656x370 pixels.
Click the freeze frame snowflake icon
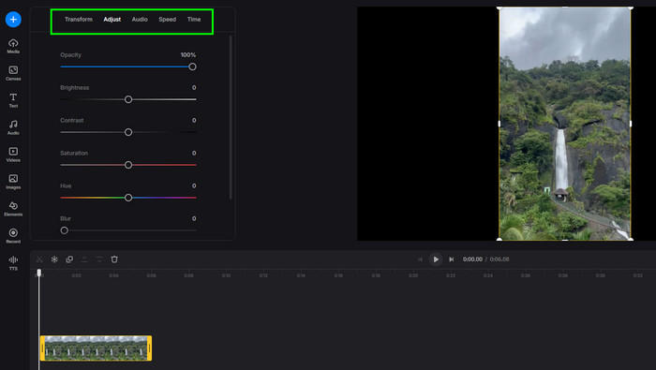click(x=54, y=259)
